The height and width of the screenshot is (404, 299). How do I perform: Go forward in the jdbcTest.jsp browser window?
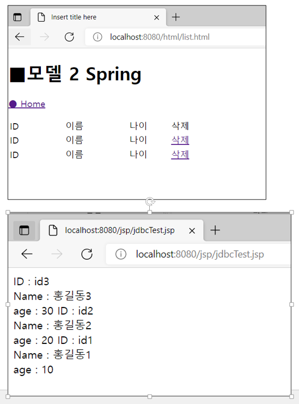pos(57,254)
